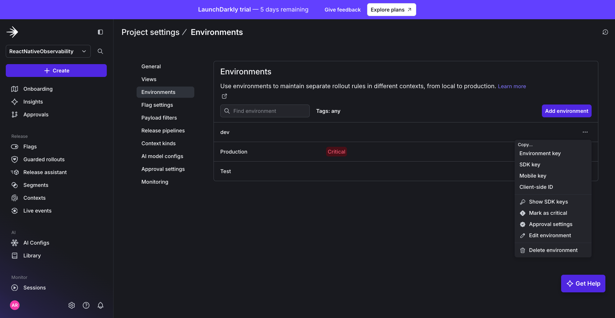The width and height of the screenshot is (615, 318).
Task: Open AI Configs
Action: pyautogui.click(x=36, y=243)
